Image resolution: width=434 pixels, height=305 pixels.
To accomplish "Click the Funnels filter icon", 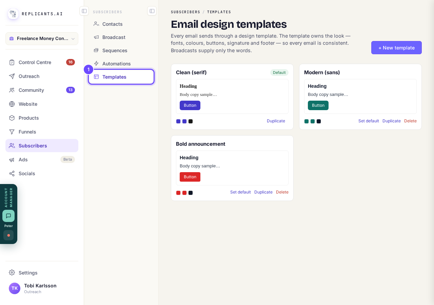I will [x=12, y=132].
